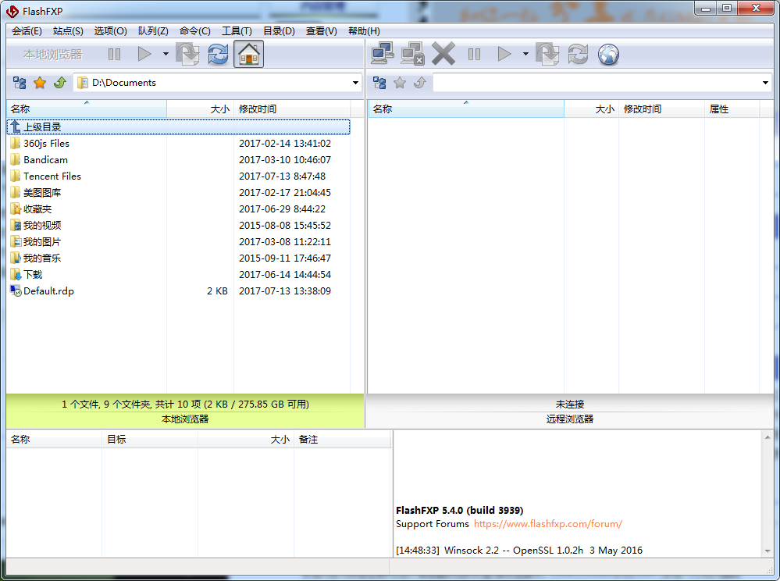The height and width of the screenshot is (581, 780).
Task: Open local play button dropdown arrow
Action: point(166,54)
